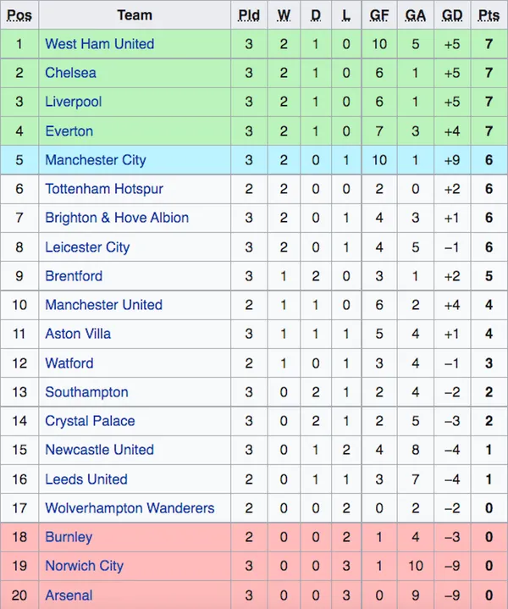Select the Aston Villa link
The image size is (508, 609).
coord(78,334)
